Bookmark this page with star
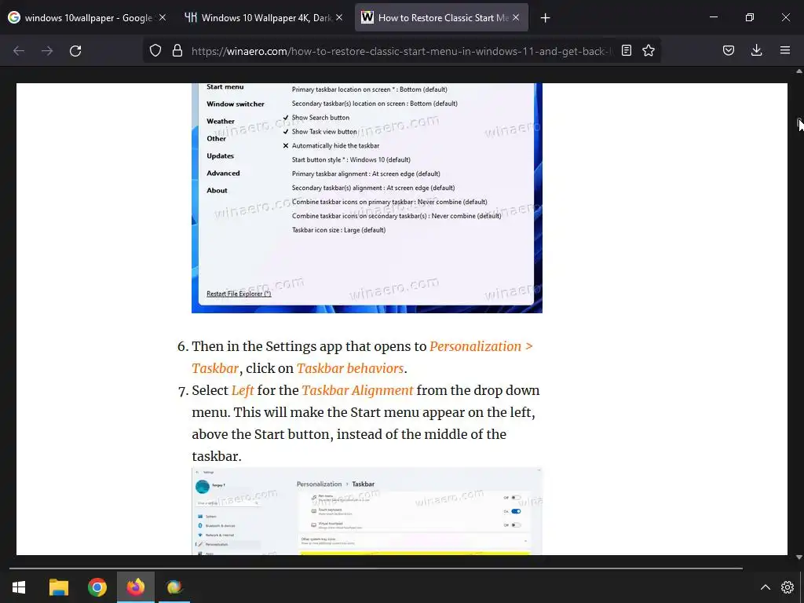 649,50
